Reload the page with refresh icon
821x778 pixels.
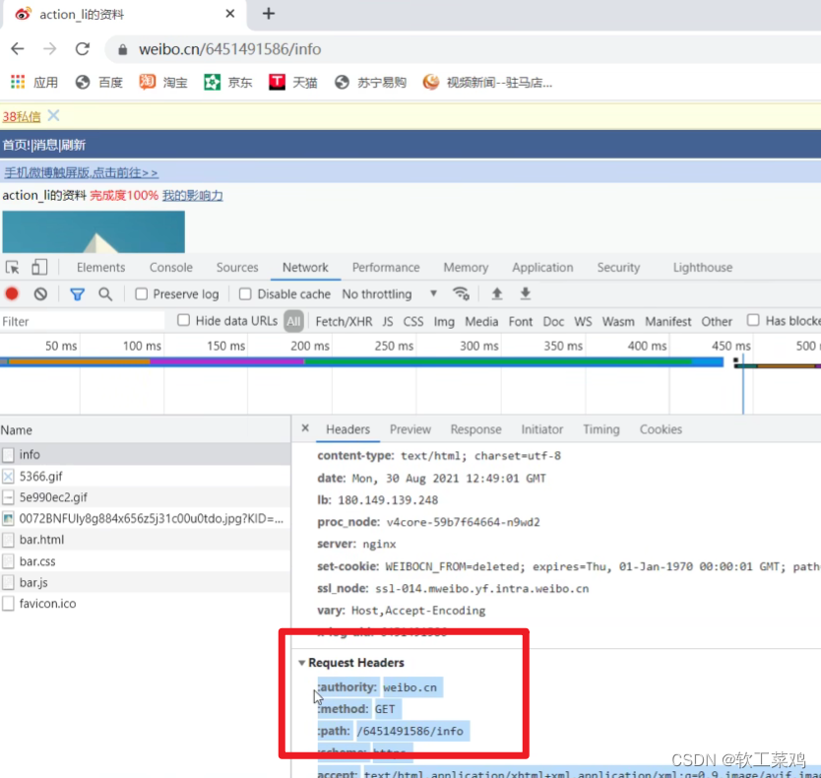[83, 49]
